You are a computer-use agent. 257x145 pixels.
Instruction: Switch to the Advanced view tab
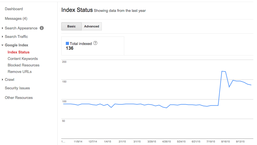tap(92, 26)
